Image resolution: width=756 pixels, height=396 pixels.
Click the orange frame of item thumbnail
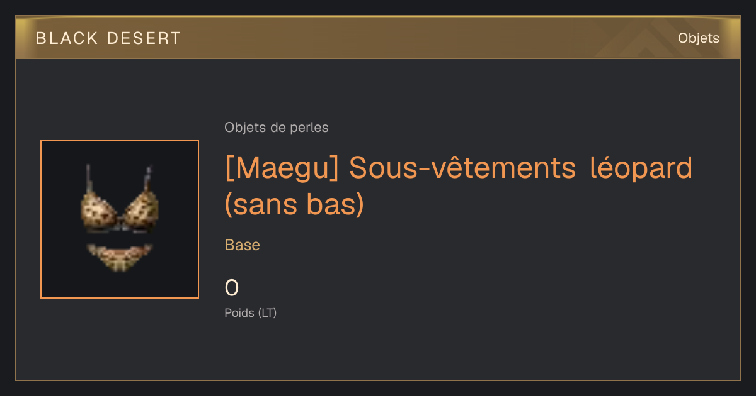point(120,141)
